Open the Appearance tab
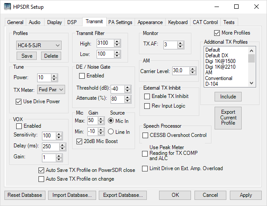The image size is (267, 206). (150, 22)
